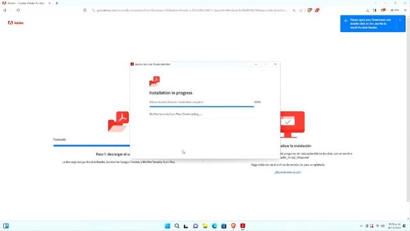Open taskbar Search

(177, 226)
